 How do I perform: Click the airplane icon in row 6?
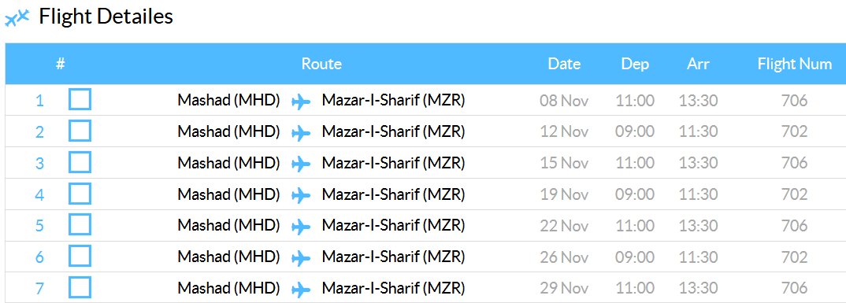[x=301, y=257]
